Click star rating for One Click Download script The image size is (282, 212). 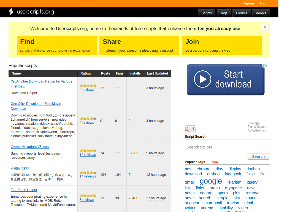click(x=88, y=118)
